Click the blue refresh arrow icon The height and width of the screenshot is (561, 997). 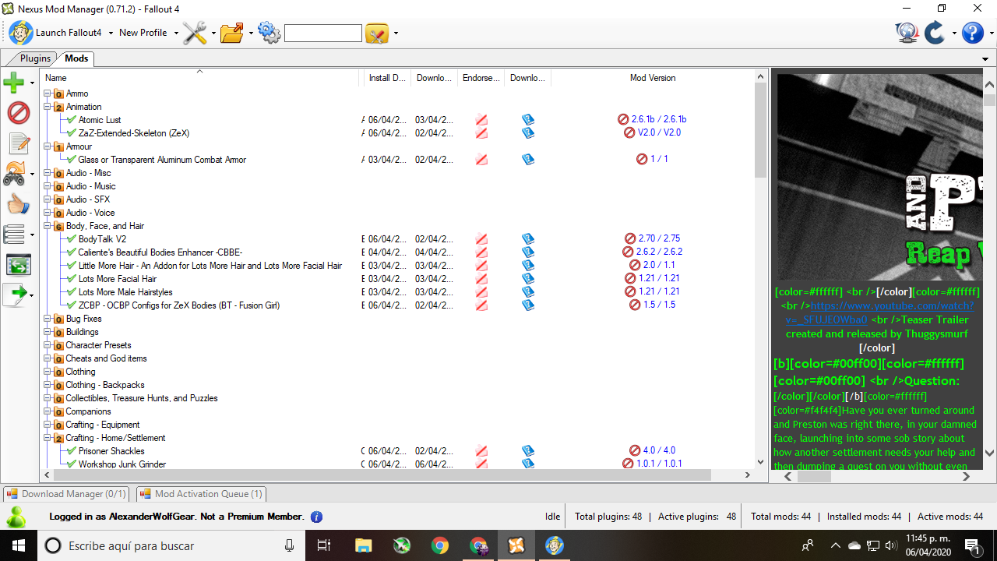point(935,33)
